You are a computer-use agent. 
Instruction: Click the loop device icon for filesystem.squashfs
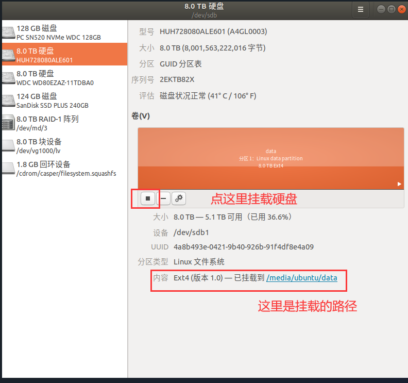[x=8, y=169]
